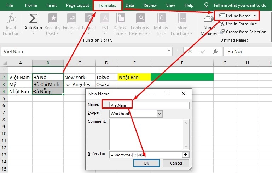
Task: Click Create from Selection
Action: point(243,32)
